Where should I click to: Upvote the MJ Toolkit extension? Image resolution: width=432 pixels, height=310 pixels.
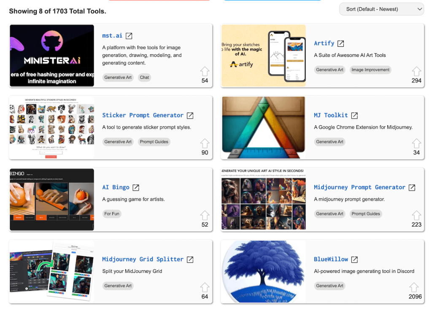pos(416,143)
